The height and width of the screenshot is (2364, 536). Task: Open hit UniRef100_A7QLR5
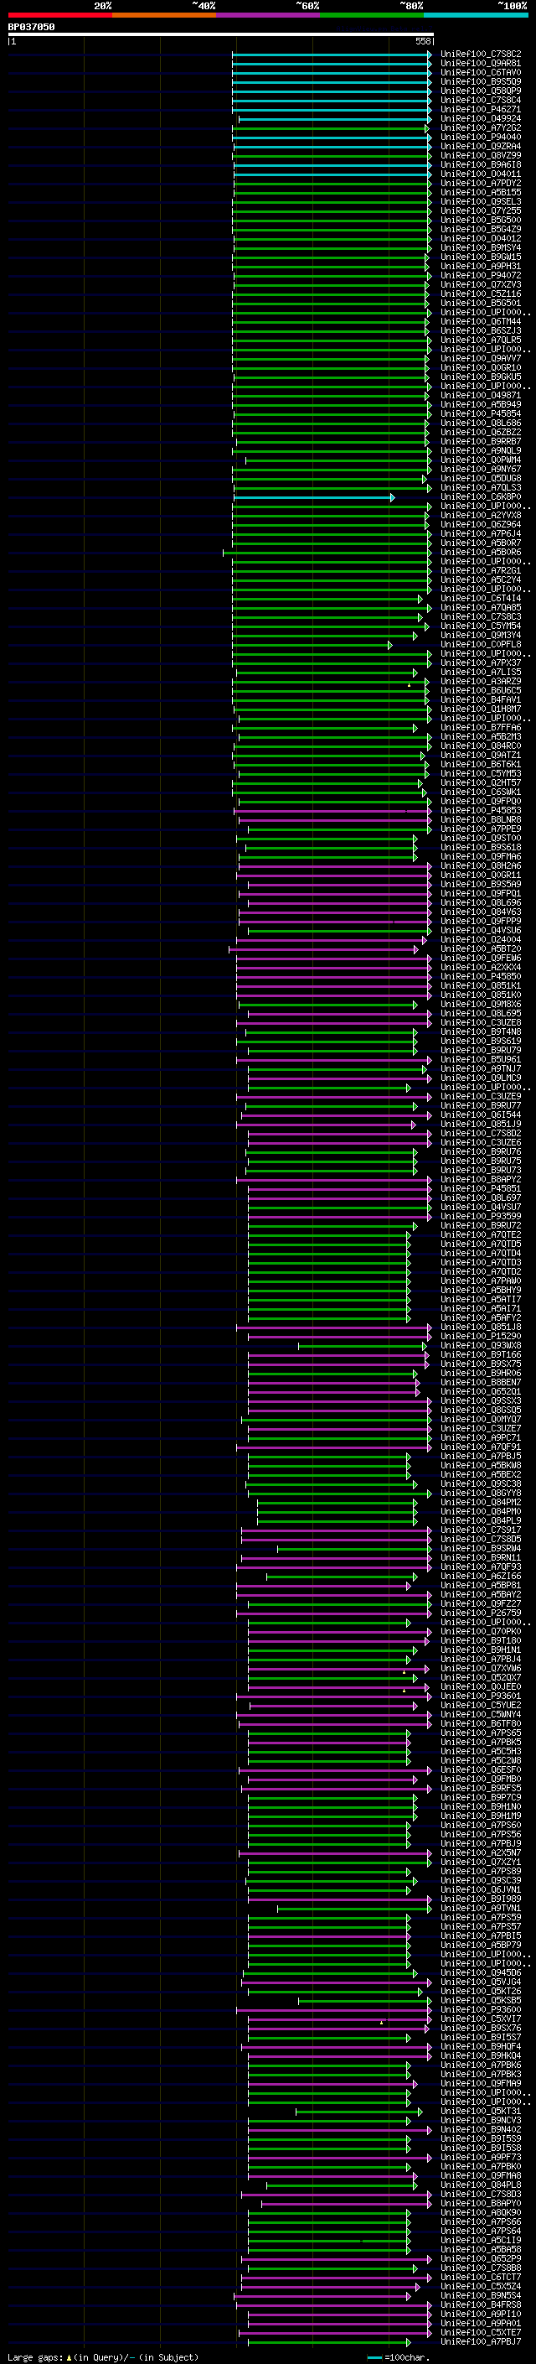[481, 340]
